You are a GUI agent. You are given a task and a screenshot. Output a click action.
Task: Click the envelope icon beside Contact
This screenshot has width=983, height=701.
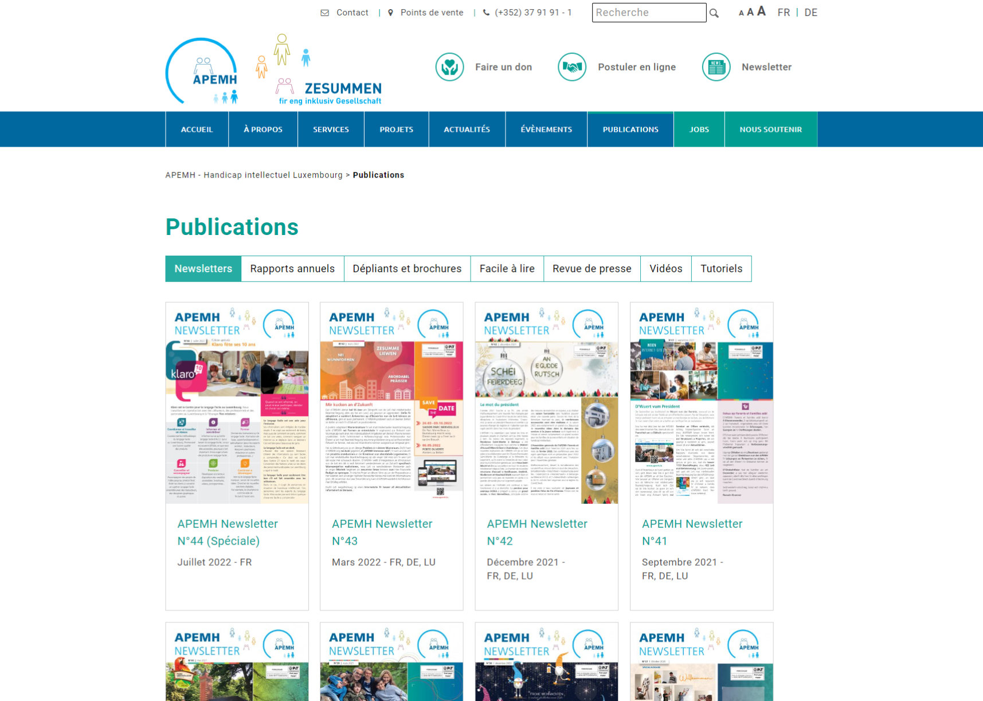coord(325,13)
